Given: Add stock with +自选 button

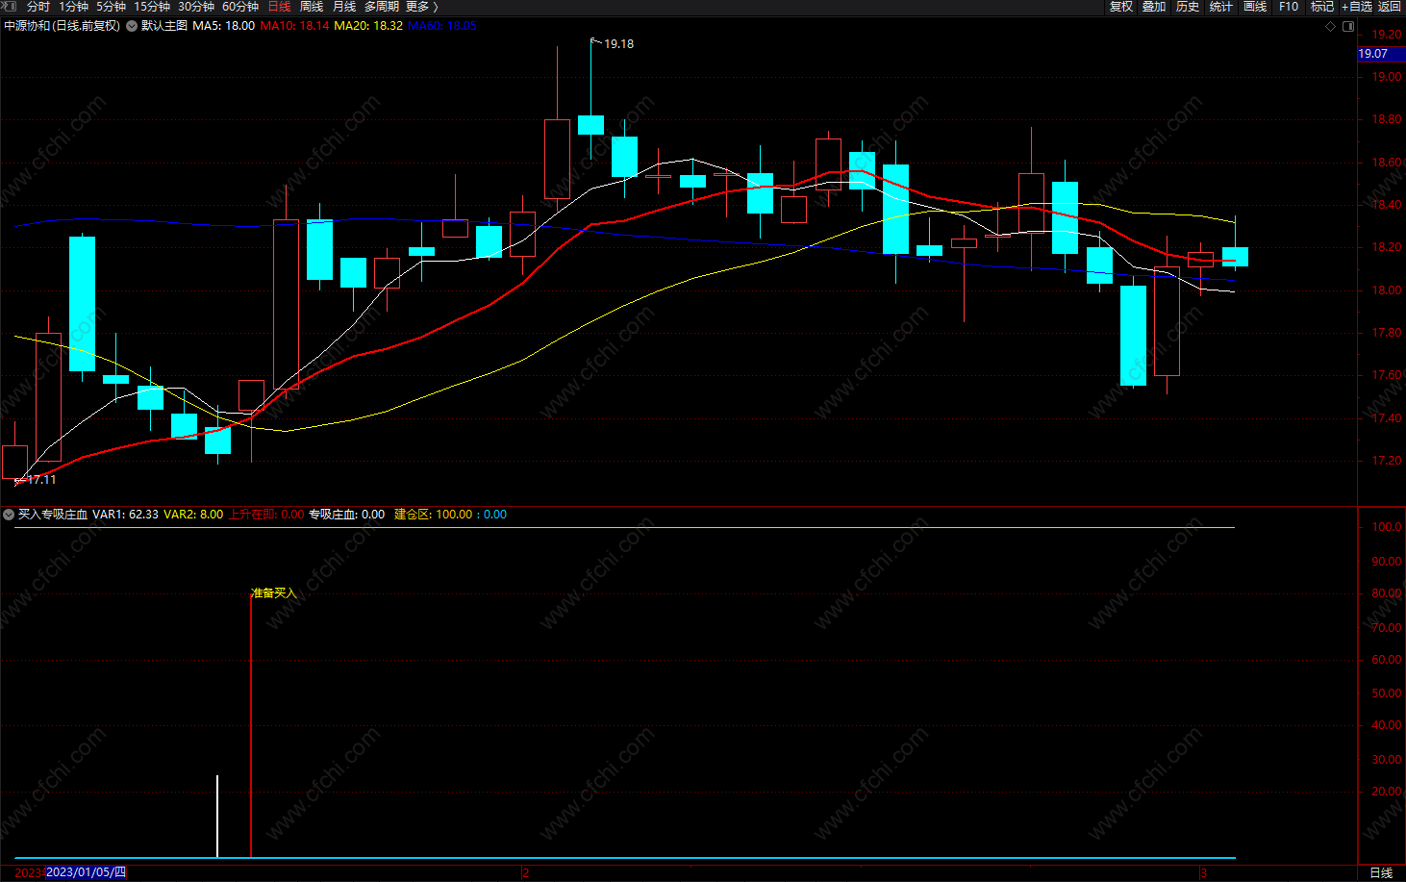Looking at the screenshot, I should coord(1357,6).
